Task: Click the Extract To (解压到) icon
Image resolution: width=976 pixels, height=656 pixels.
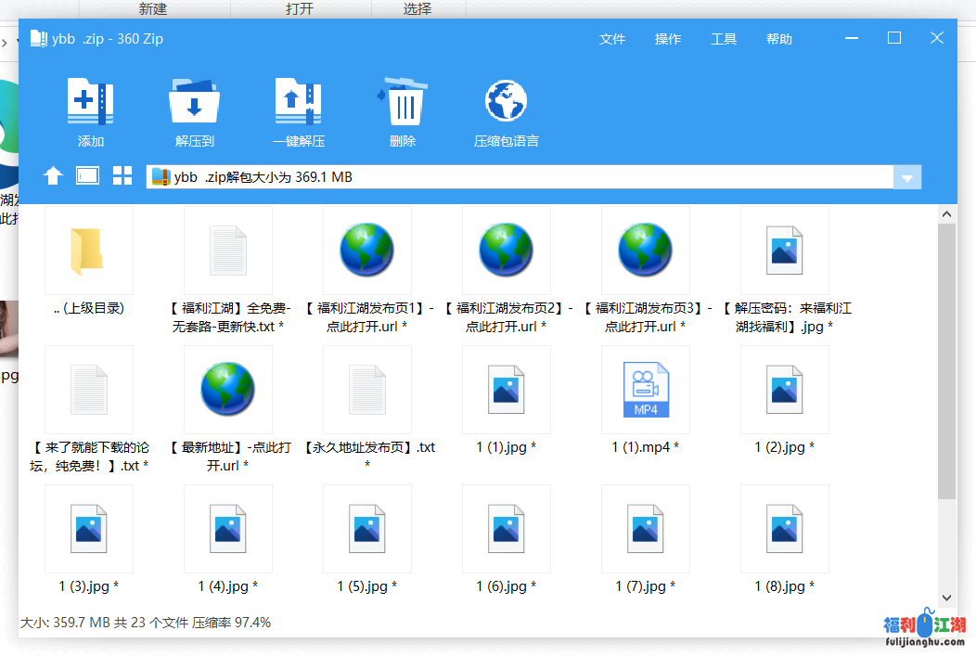Action: tap(194, 103)
